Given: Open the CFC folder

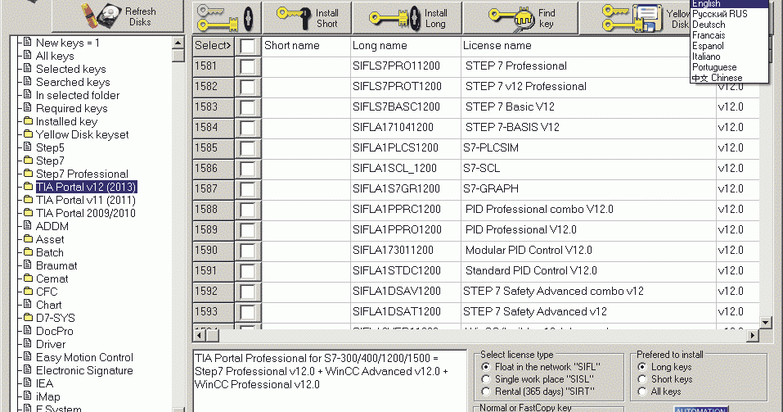Looking at the screenshot, I should coord(47,292).
